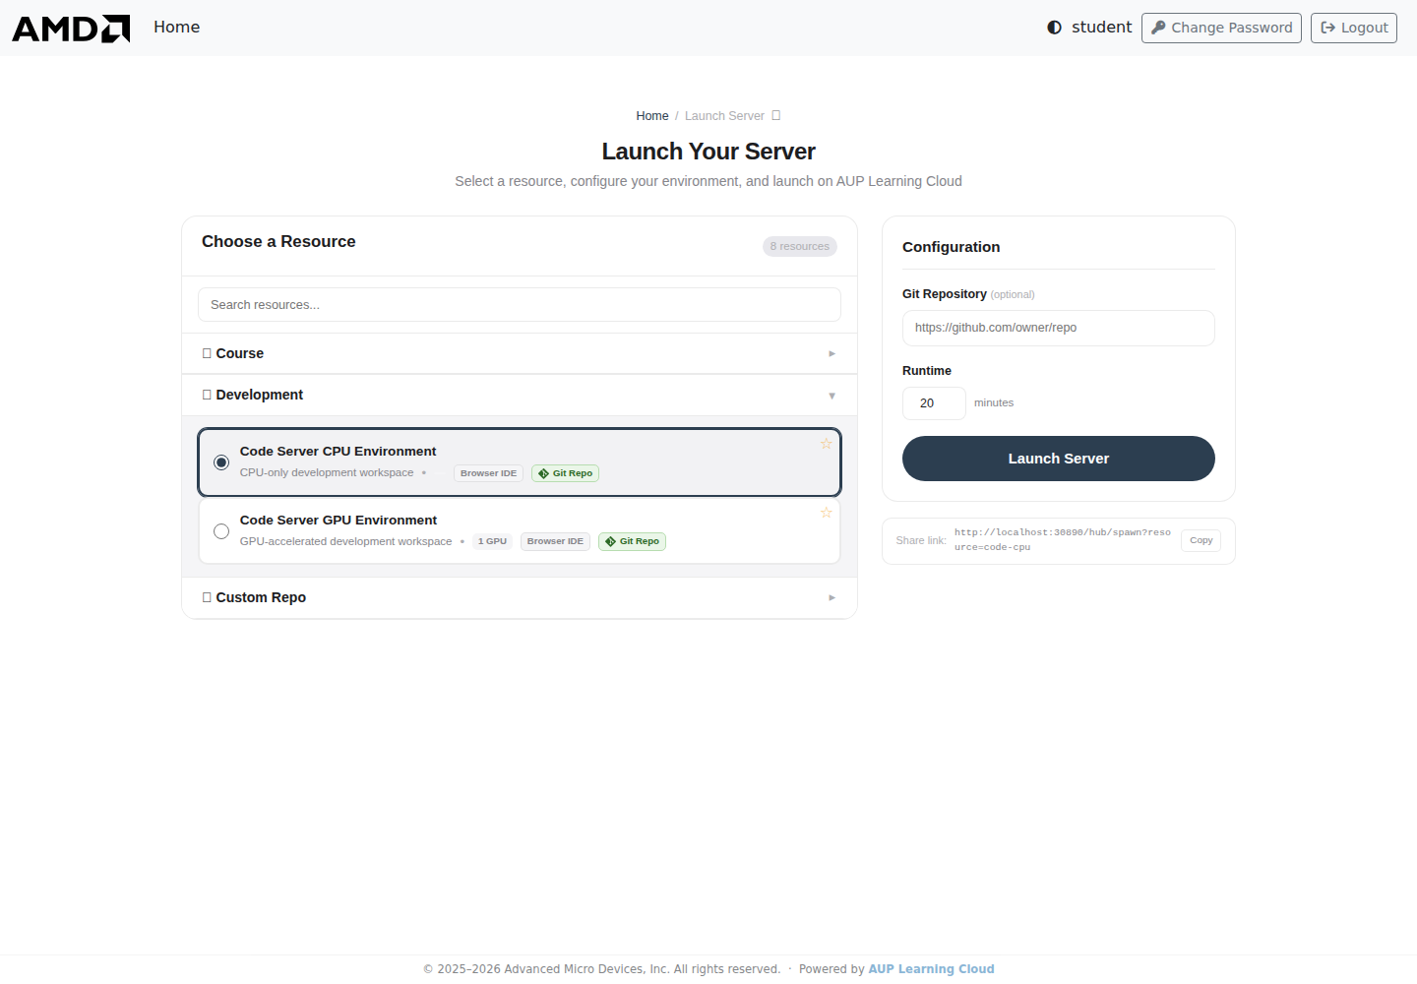This screenshot has width=1417, height=984.
Task: Click the 8 resources badge
Action: pos(800,246)
